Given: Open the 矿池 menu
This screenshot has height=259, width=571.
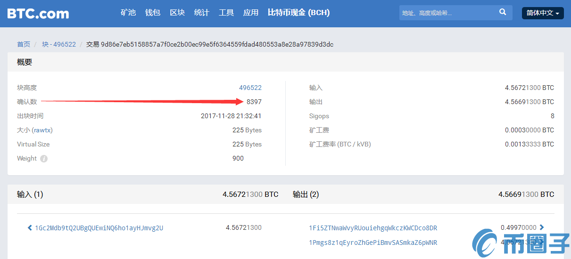Looking at the screenshot, I should click(128, 13).
